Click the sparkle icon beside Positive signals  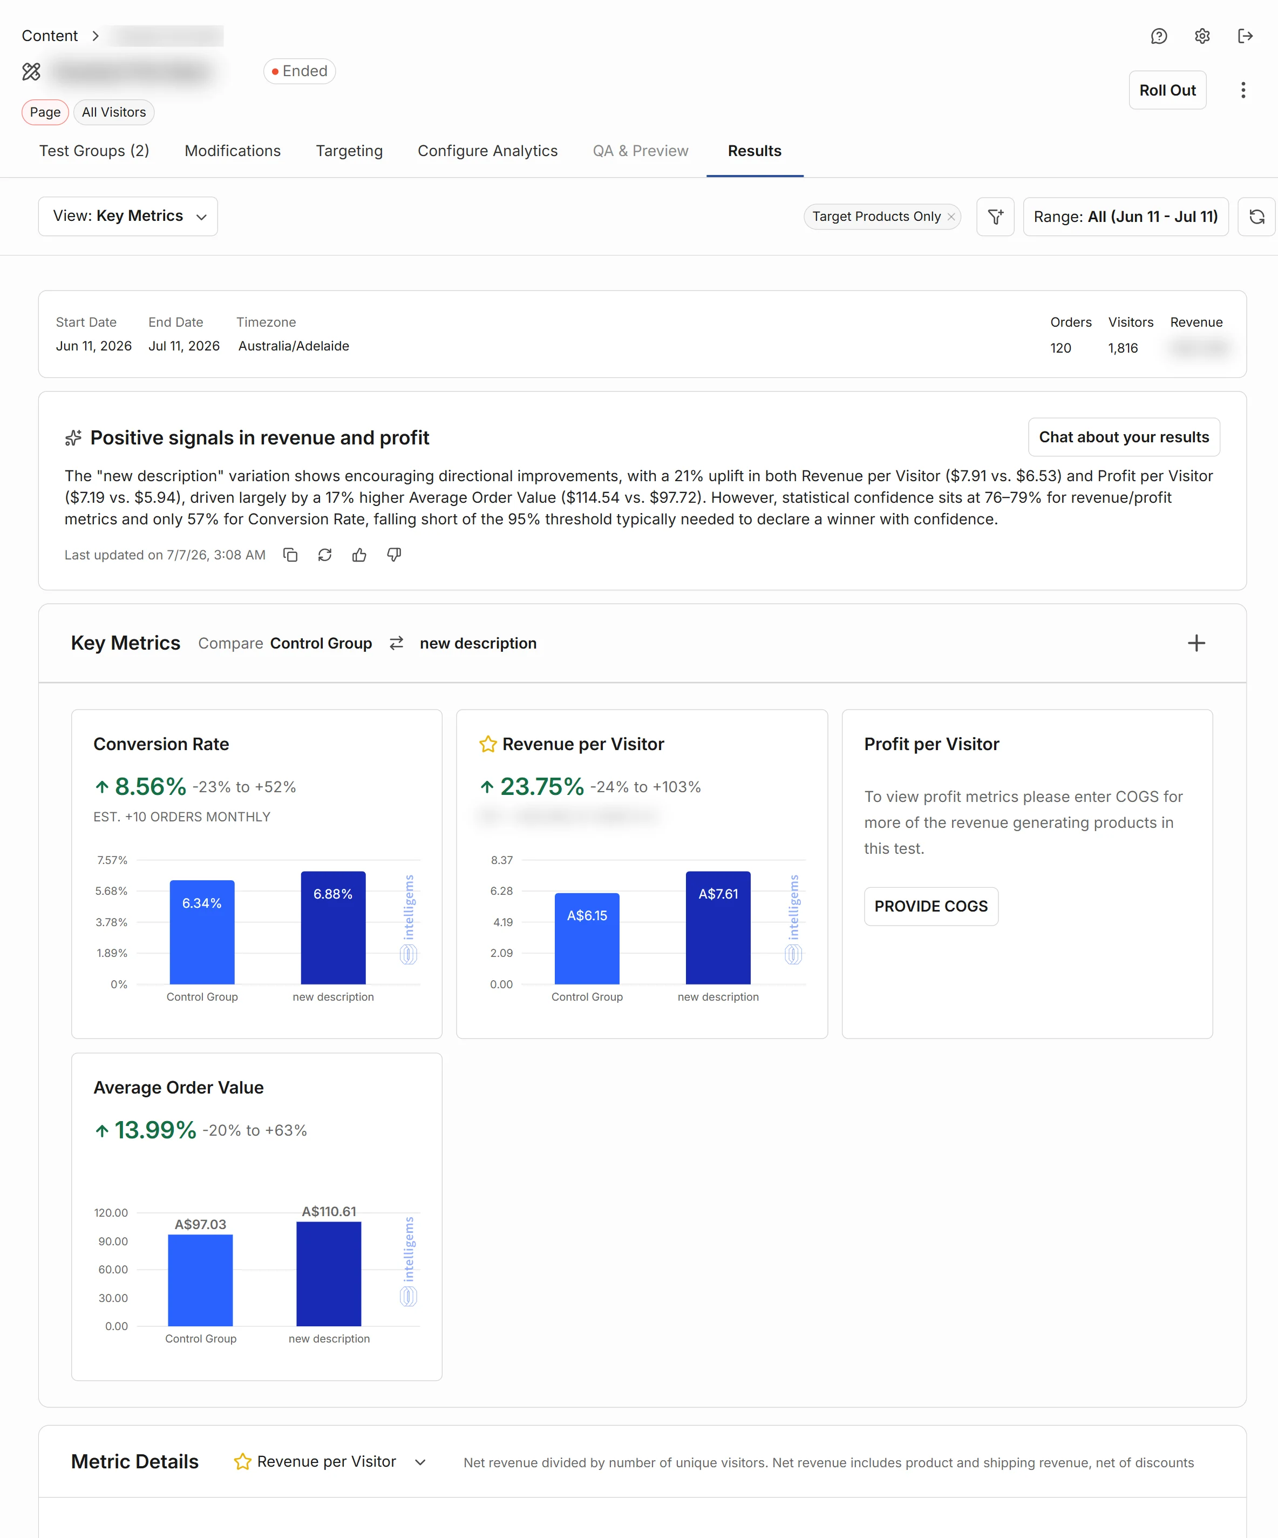[x=73, y=438]
